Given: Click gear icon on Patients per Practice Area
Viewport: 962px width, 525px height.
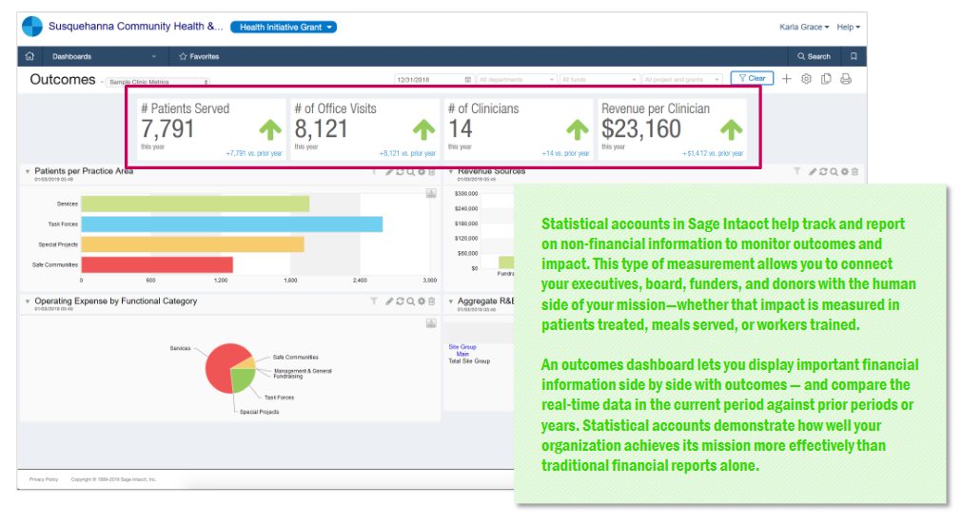Looking at the screenshot, I should pos(422,172).
